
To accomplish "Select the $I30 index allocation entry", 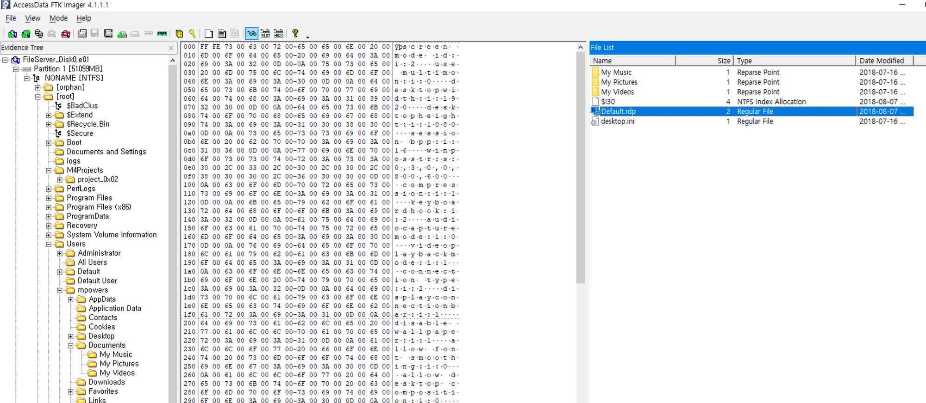I will click(x=751, y=102).
